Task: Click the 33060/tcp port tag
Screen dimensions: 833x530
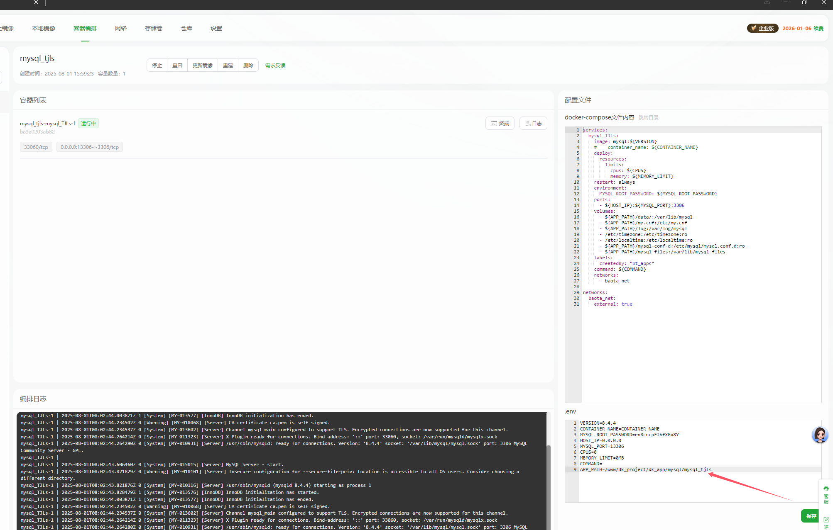Action: point(36,147)
